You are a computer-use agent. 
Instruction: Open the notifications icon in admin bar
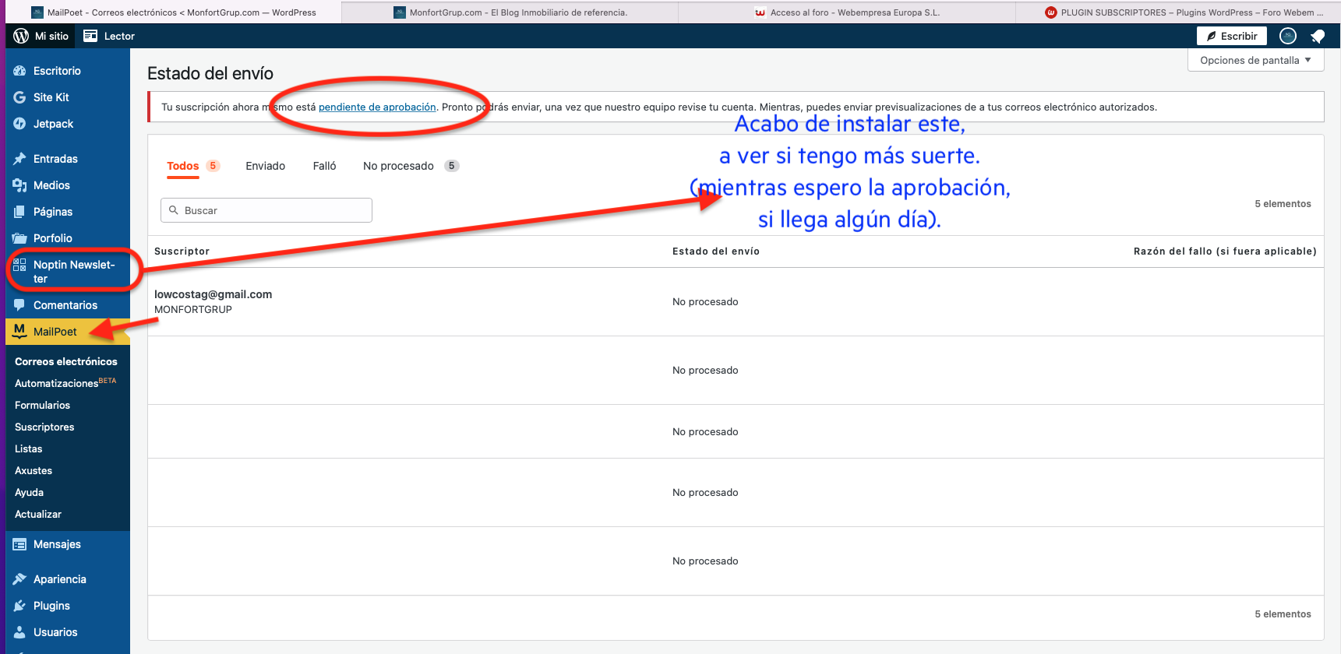point(1318,36)
